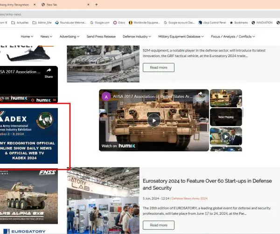
Task: Play the AUSA 2017 video
Action: pos(154,120)
